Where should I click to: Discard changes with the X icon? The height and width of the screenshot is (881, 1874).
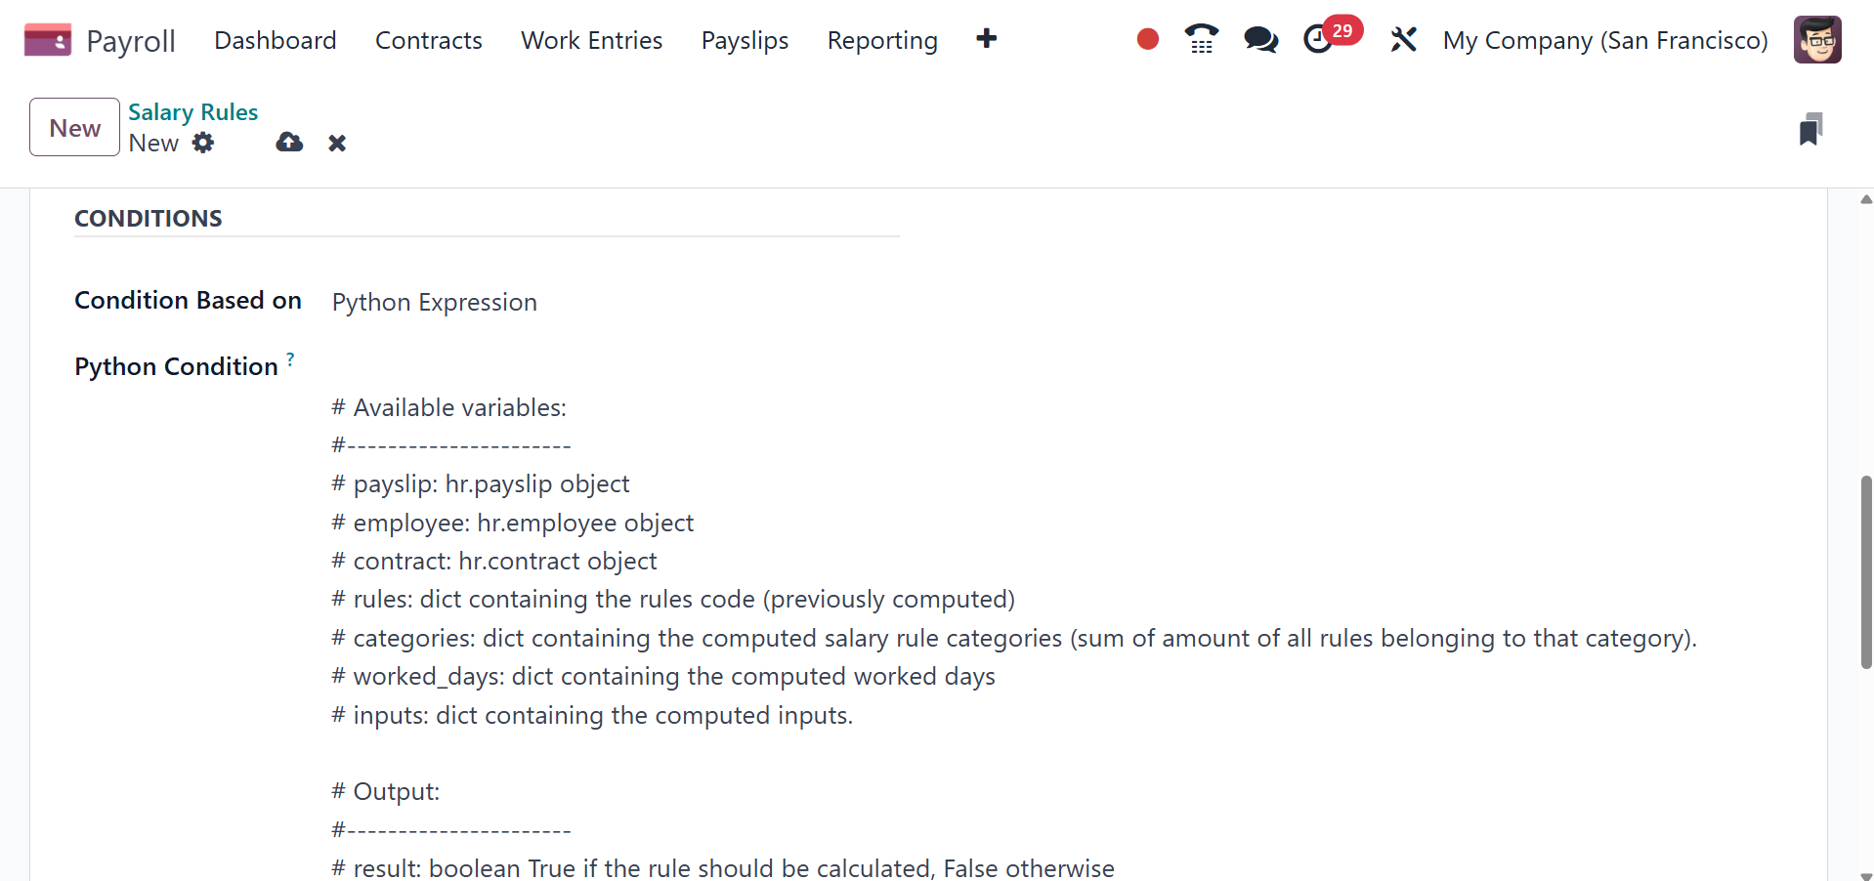point(337,144)
